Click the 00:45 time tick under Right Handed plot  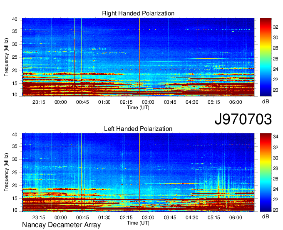(x=82, y=102)
